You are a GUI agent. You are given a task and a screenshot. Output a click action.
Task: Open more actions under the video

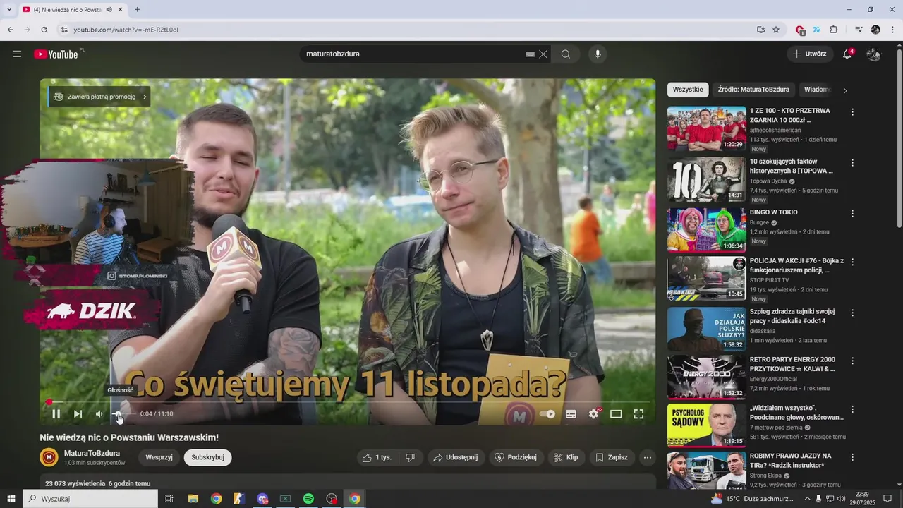coord(648,457)
